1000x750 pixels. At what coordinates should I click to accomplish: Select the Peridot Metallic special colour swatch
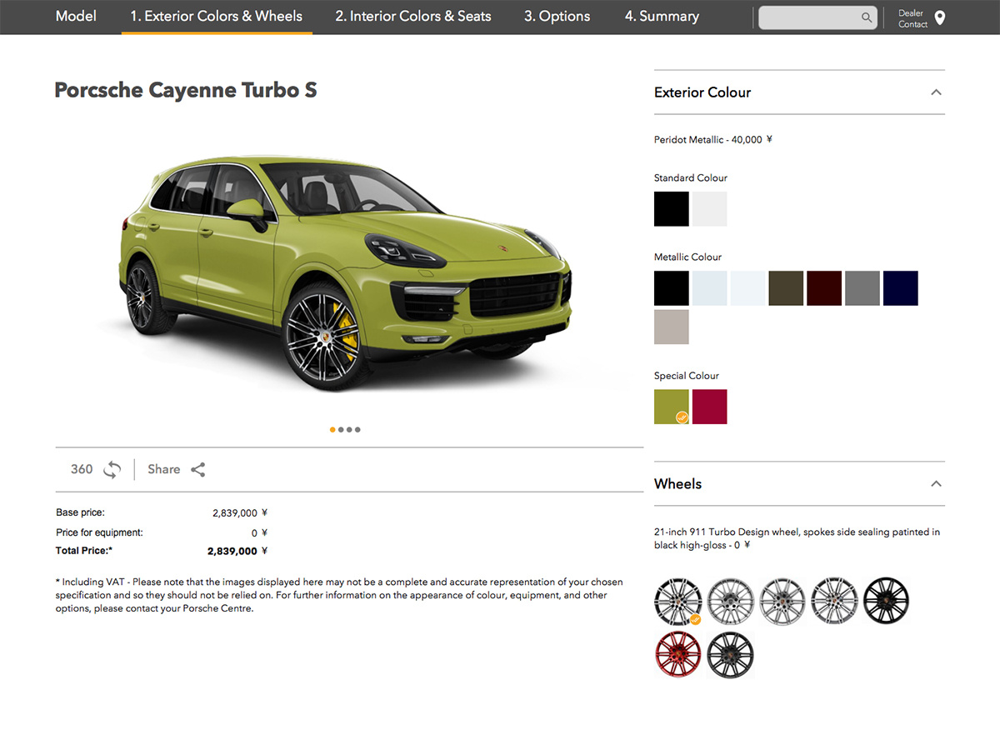point(672,407)
